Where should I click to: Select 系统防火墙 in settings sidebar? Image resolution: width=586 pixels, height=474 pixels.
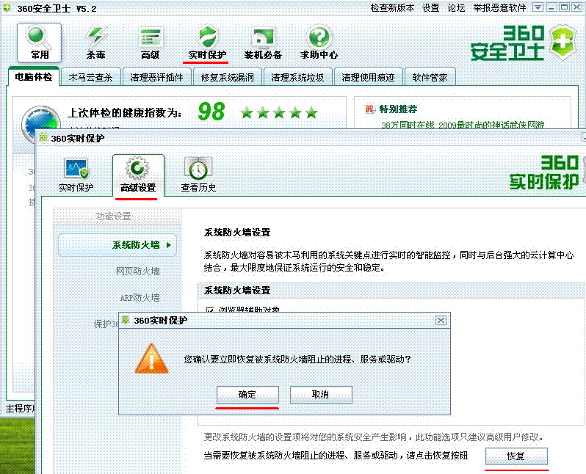(117, 245)
